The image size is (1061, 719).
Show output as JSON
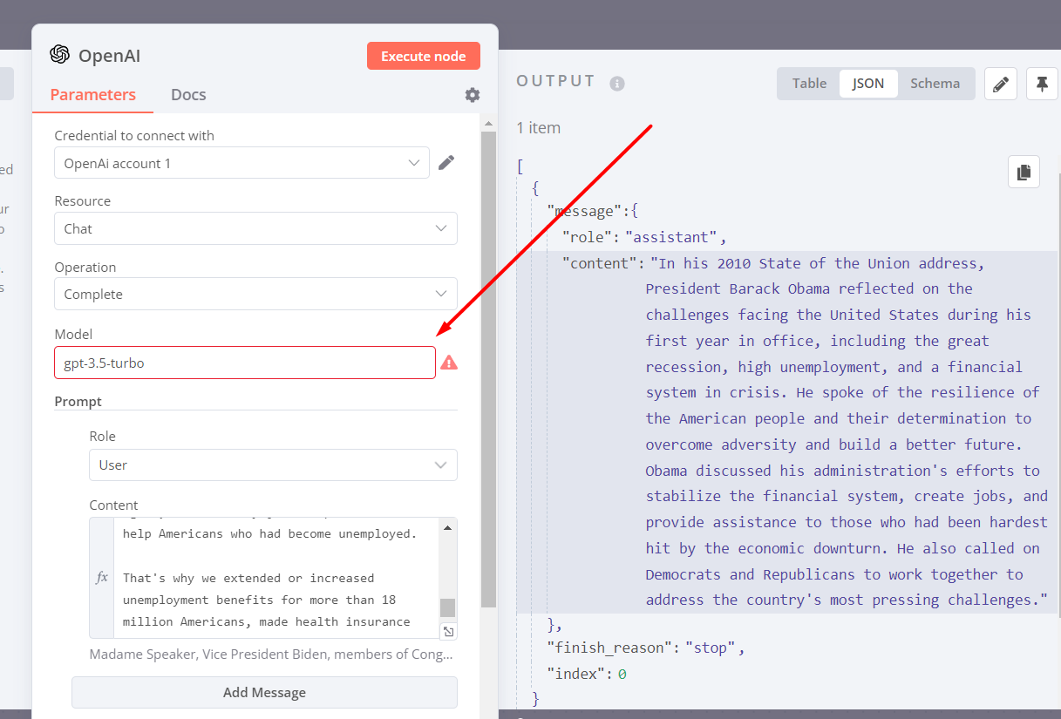(x=868, y=84)
